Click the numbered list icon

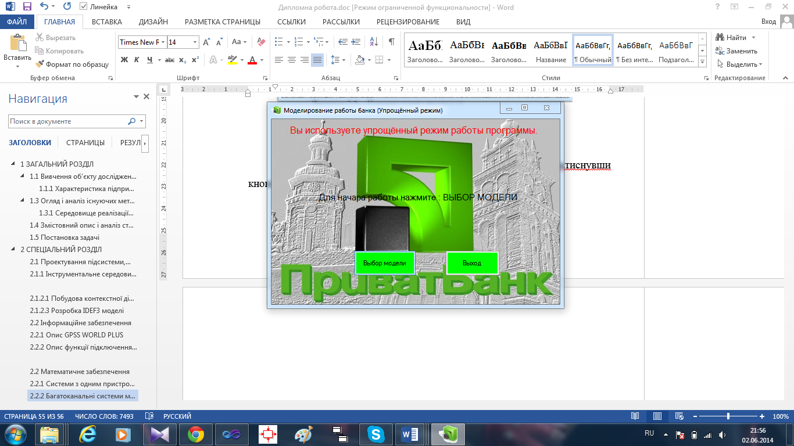299,42
